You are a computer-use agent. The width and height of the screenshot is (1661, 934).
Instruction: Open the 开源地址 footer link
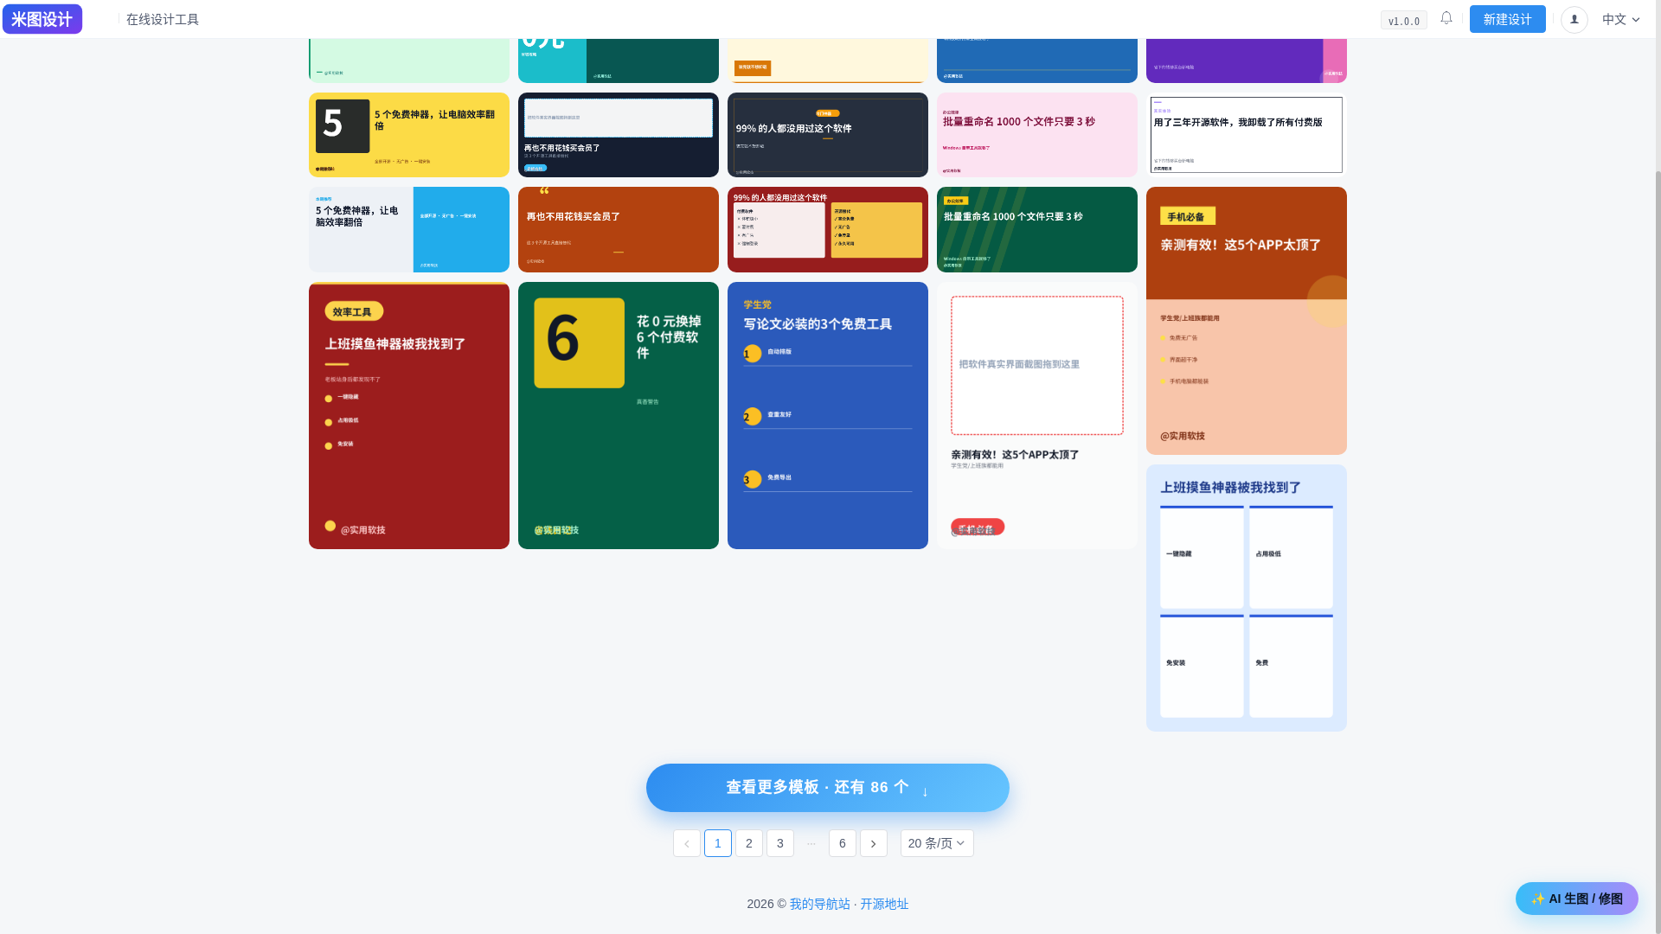884,904
